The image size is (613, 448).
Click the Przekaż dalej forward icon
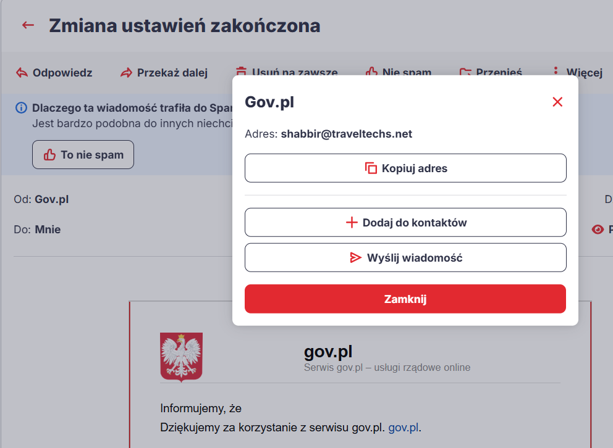(x=126, y=73)
